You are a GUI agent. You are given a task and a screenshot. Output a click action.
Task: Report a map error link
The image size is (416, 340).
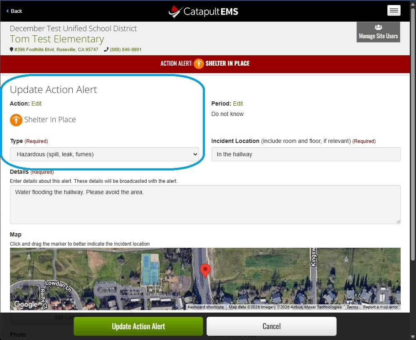pyautogui.click(x=380, y=307)
